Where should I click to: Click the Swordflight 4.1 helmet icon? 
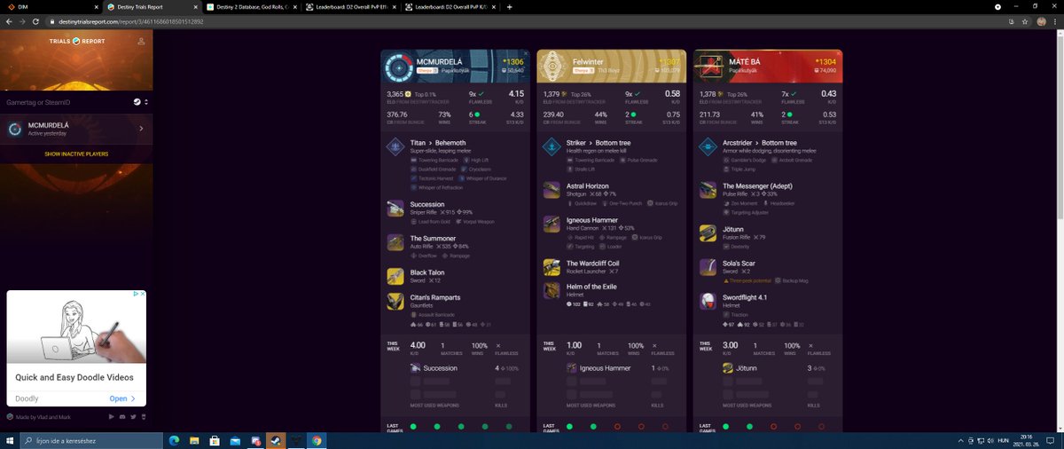(x=708, y=301)
